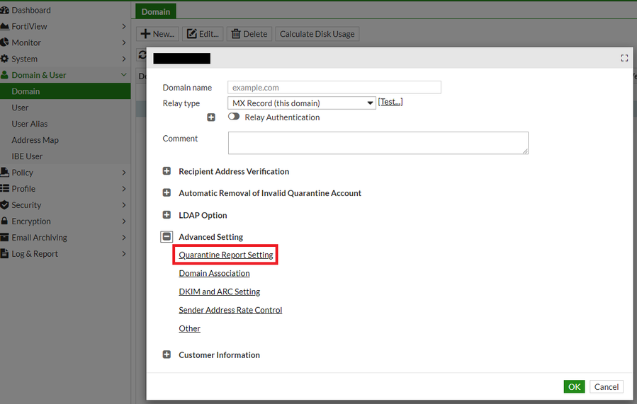Open Address Map menu item
The width and height of the screenshot is (637, 404).
pyautogui.click(x=35, y=140)
